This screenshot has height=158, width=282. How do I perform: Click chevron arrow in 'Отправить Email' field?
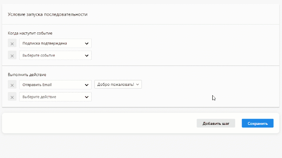coord(87,85)
